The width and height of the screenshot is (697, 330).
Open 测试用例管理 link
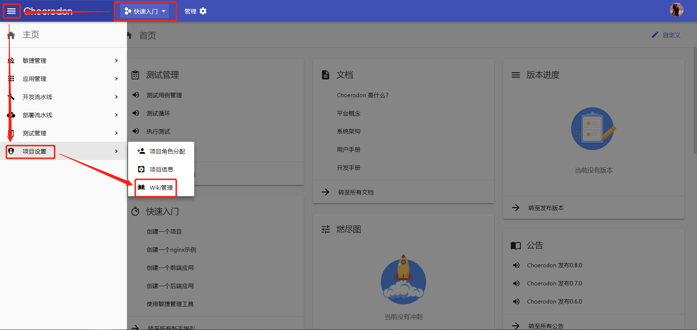coord(164,95)
